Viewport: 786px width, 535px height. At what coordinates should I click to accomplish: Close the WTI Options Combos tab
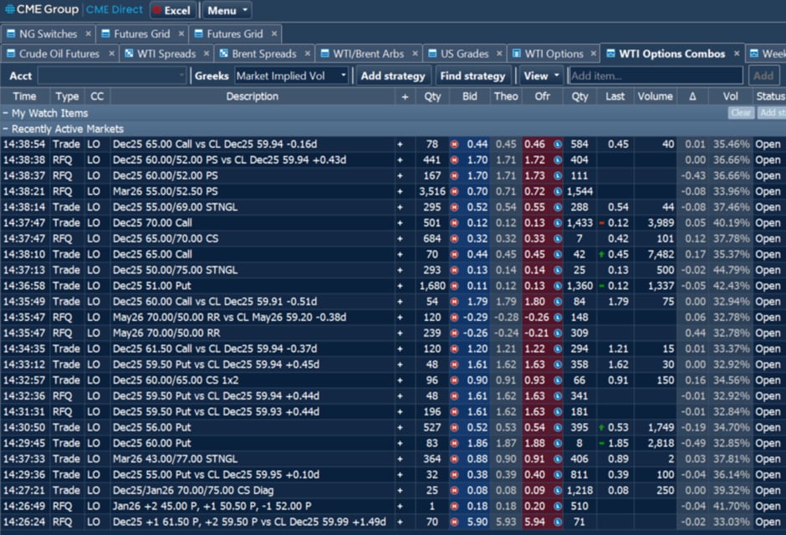737,53
